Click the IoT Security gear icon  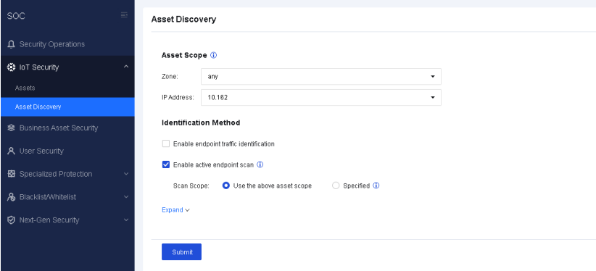(12, 67)
